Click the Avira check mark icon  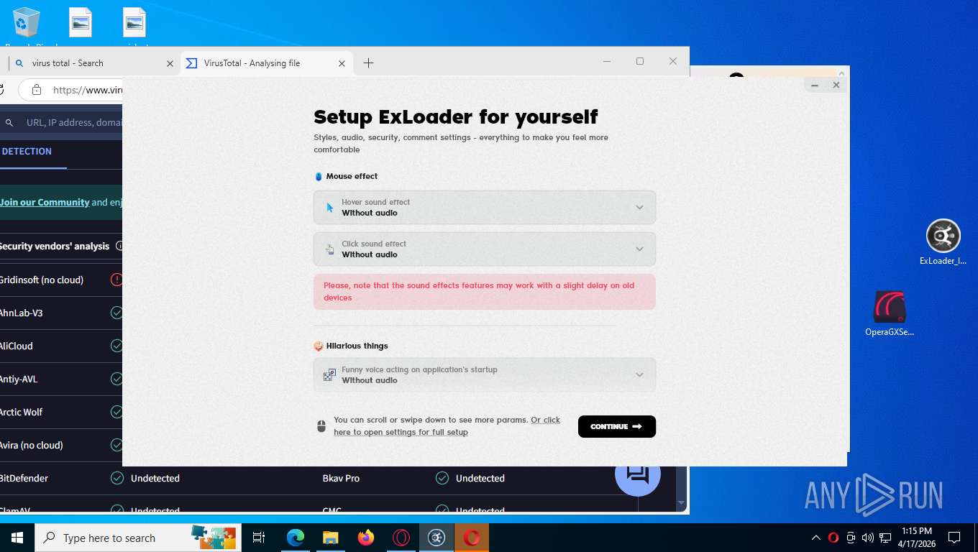click(x=116, y=445)
